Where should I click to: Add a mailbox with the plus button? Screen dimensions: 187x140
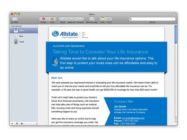[x=12, y=123]
